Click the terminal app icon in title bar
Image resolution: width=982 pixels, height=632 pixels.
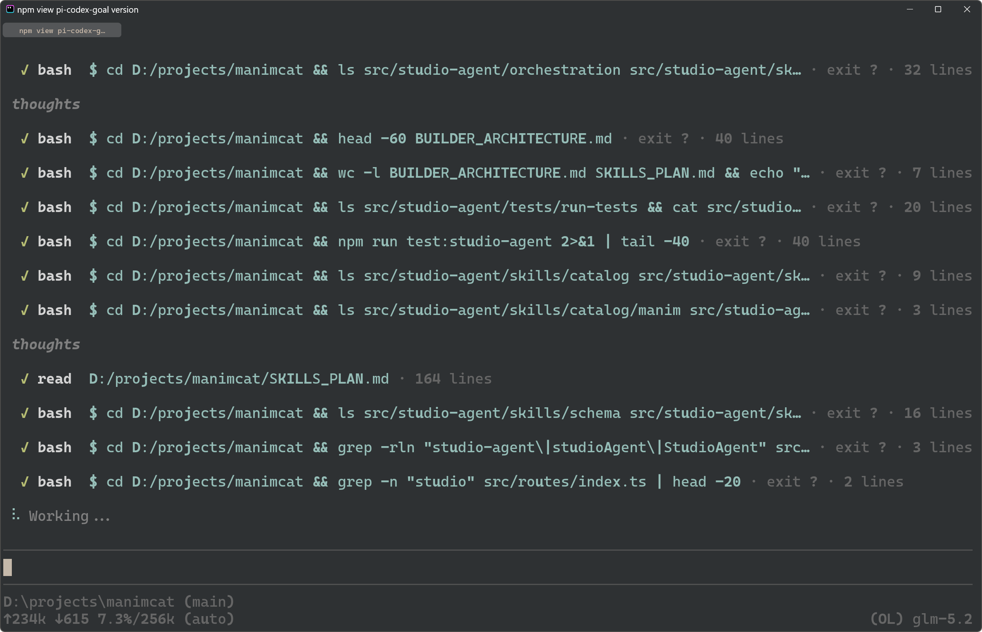pyautogui.click(x=10, y=9)
